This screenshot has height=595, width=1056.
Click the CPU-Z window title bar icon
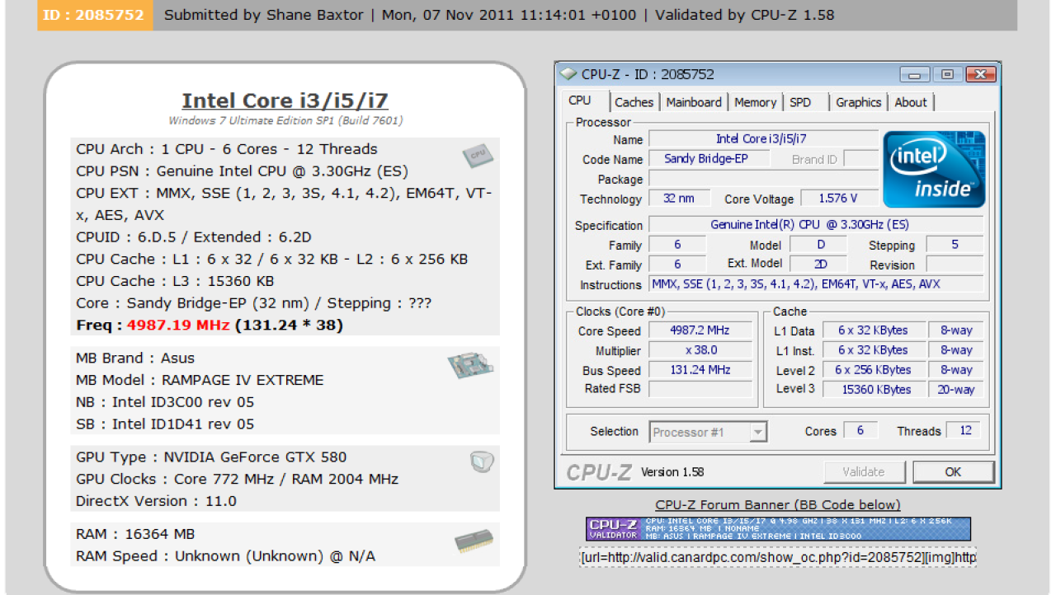(x=568, y=74)
